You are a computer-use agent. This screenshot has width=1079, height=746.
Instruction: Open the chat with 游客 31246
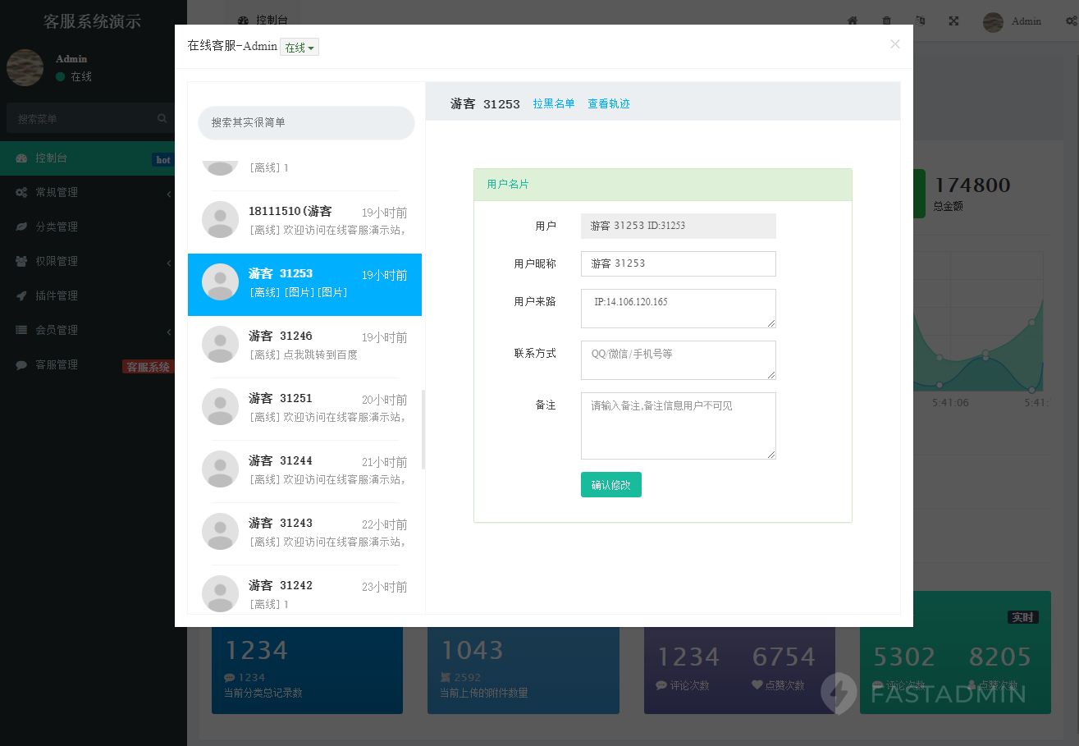[x=305, y=345]
